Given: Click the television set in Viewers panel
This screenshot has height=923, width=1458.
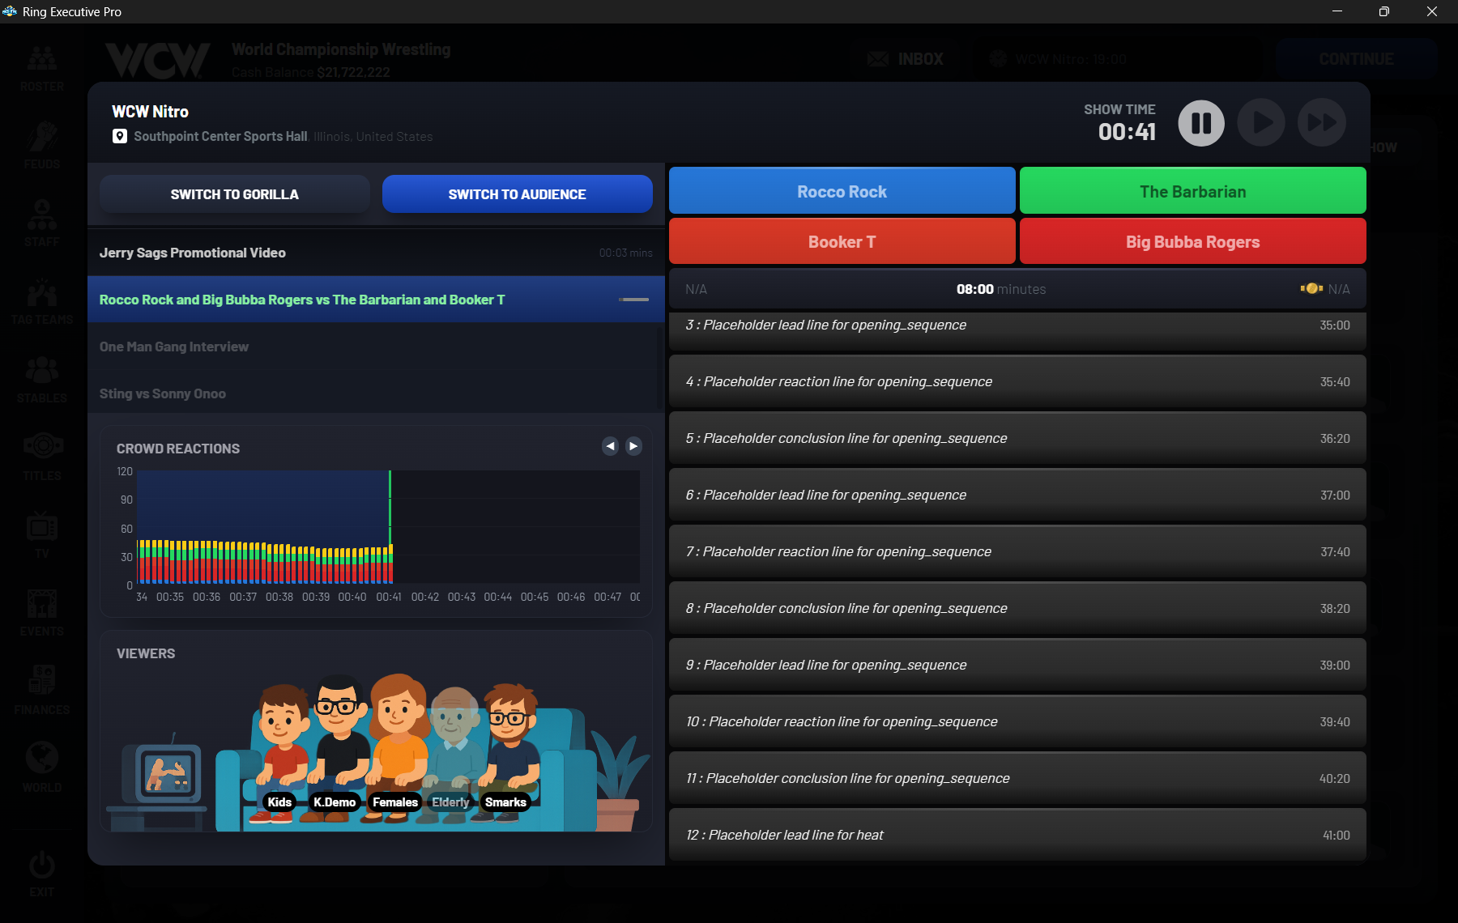Looking at the screenshot, I should coord(168,772).
